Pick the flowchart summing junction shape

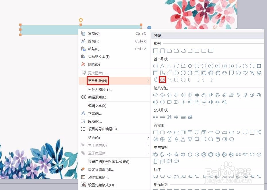tap(156, 139)
